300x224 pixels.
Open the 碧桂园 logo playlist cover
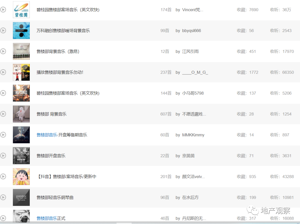pos(21,10)
